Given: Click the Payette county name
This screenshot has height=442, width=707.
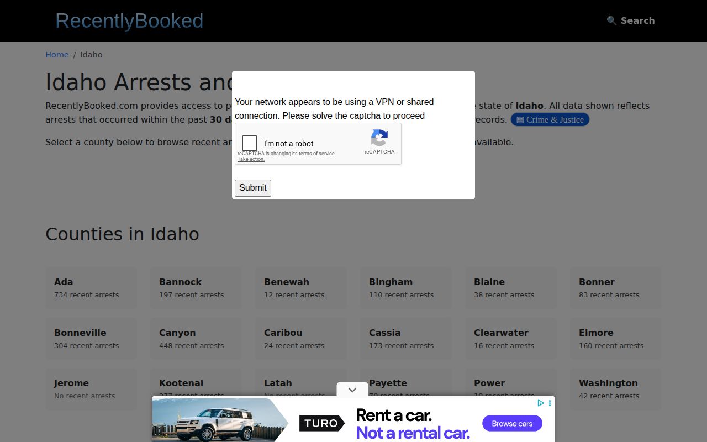Looking at the screenshot, I should [388, 383].
